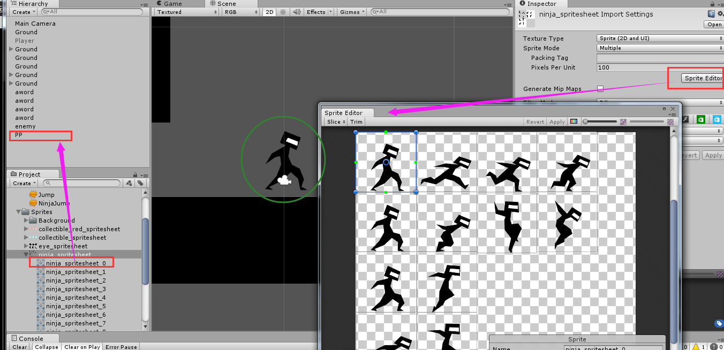Mute scene audio via speaker icon
Image resolution: width=724 pixels, height=350 pixels.
click(296, 11)
